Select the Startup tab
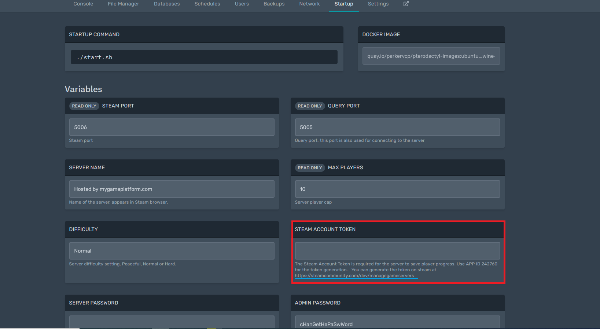The height and width of the screenshot is (329, 600). pyautogui.click(x=344, y=4)
